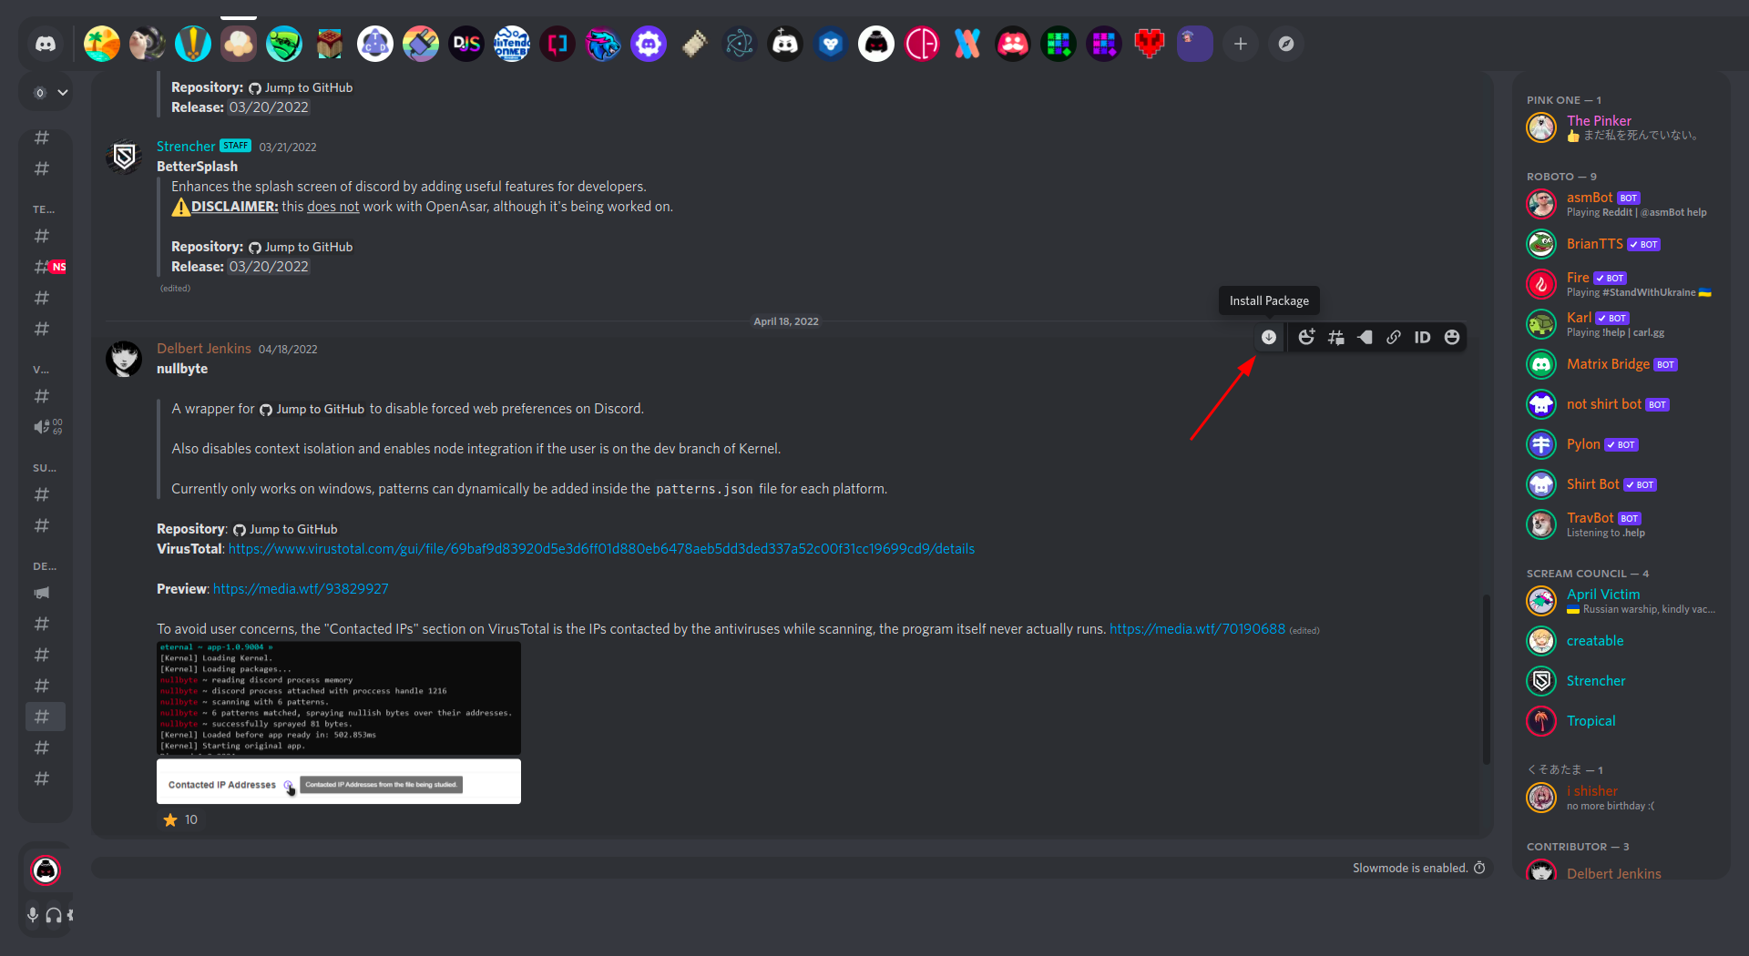The width and height of the screenshot is (1749, 956).
Task: Click Delbert Jenkins avatar beside nullbyte message
Action: [124, 359]
